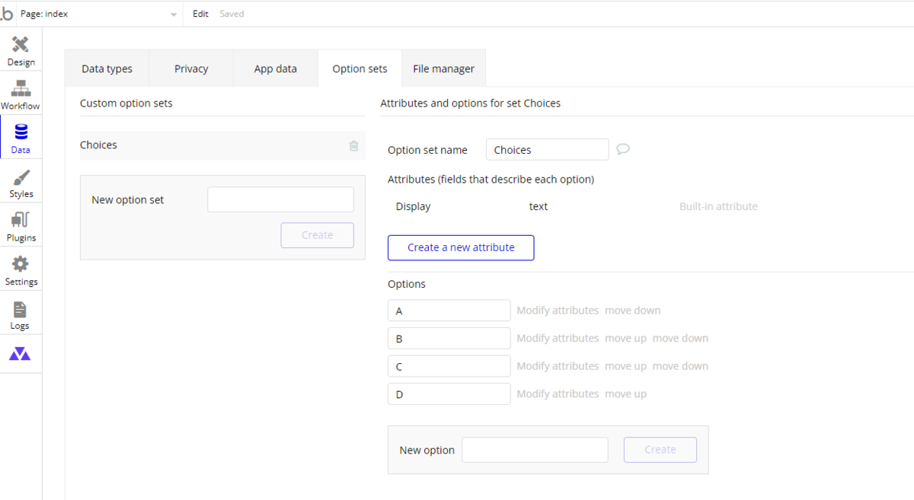Click the New option text field
This screenshot has width=914, height=500.
pos(535,450)
